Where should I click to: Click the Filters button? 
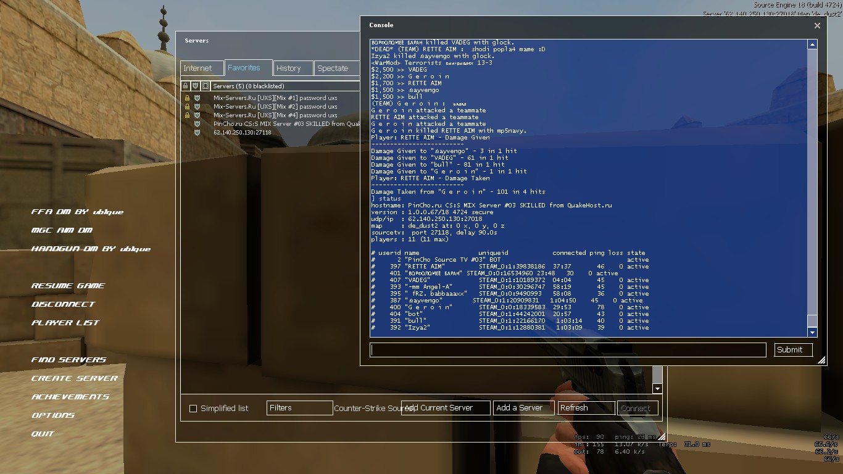pyautogui.click(x=300, y=408)
